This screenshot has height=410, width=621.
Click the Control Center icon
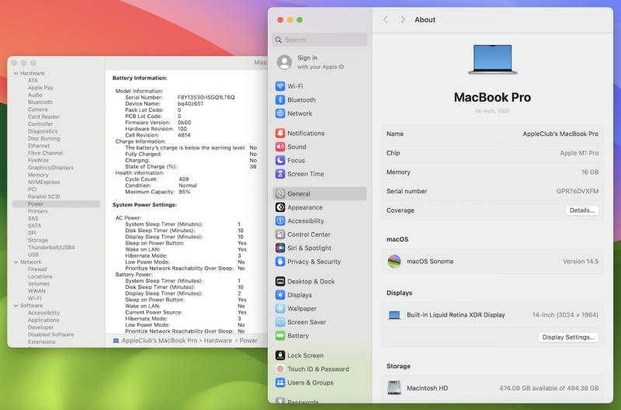point(281,235)
